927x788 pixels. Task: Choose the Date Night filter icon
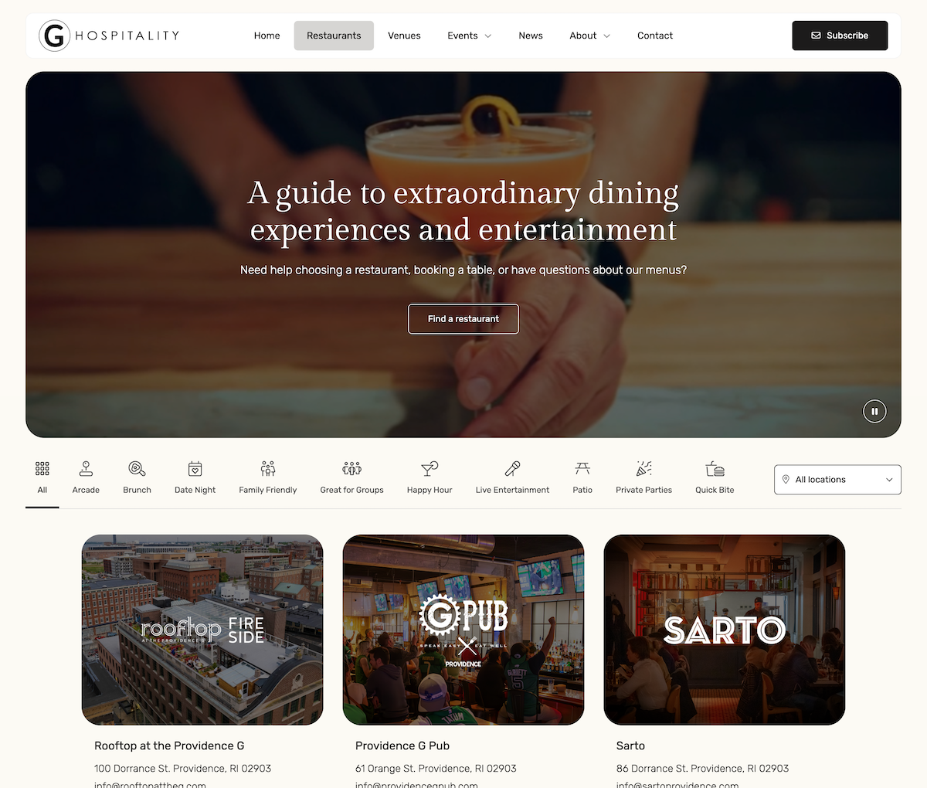click(195, 469)
